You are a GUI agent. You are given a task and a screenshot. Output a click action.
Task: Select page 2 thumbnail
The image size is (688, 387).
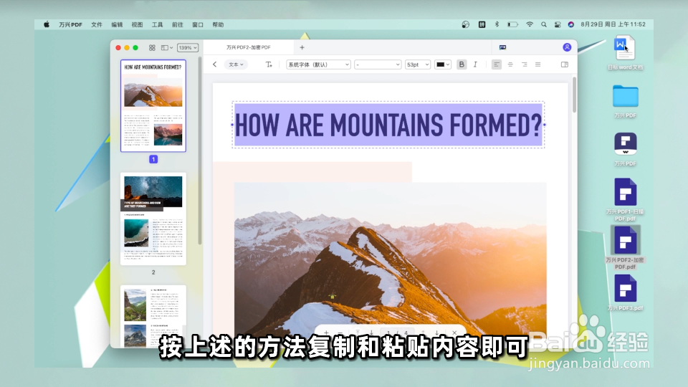coord(153,219)
